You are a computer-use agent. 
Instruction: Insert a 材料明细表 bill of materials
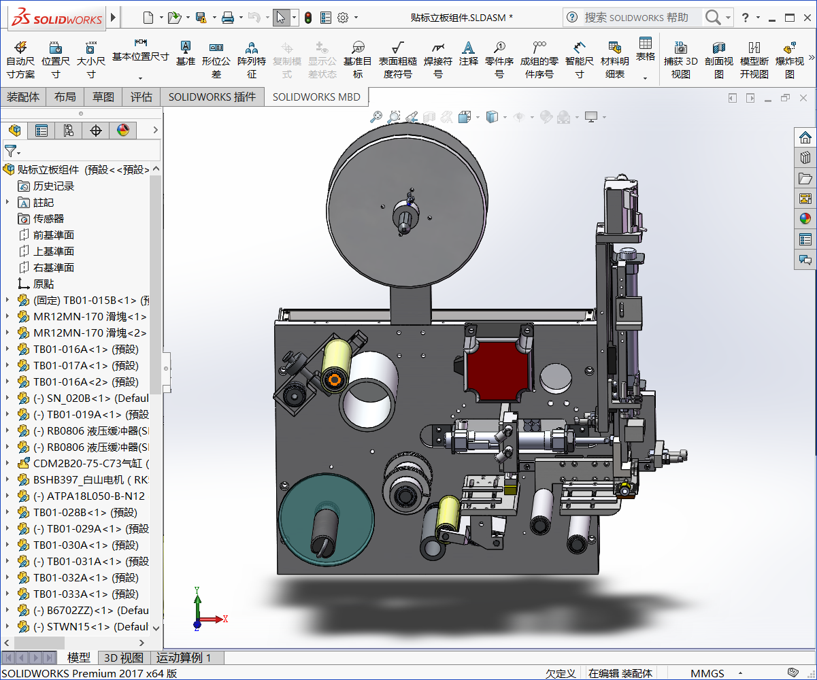click(x=615, y=59)
